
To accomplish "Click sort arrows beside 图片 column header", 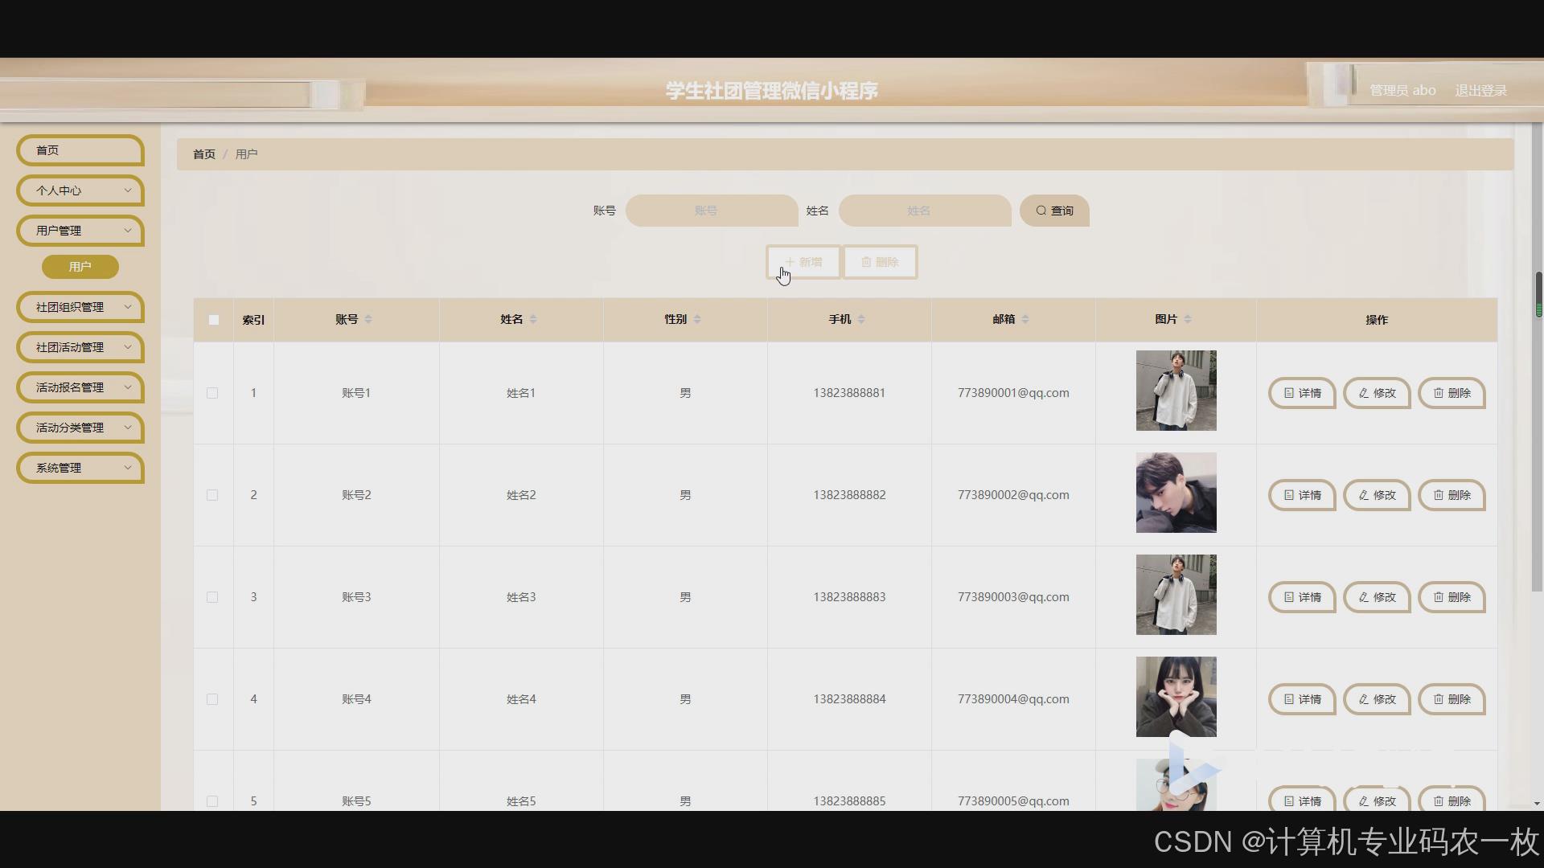I will pyautogui.click(x=1188, y=319).
